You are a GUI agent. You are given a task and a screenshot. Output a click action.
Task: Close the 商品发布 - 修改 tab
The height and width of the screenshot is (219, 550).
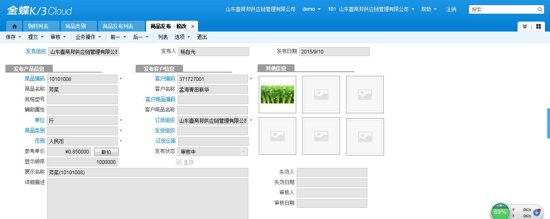coord(193,27)
